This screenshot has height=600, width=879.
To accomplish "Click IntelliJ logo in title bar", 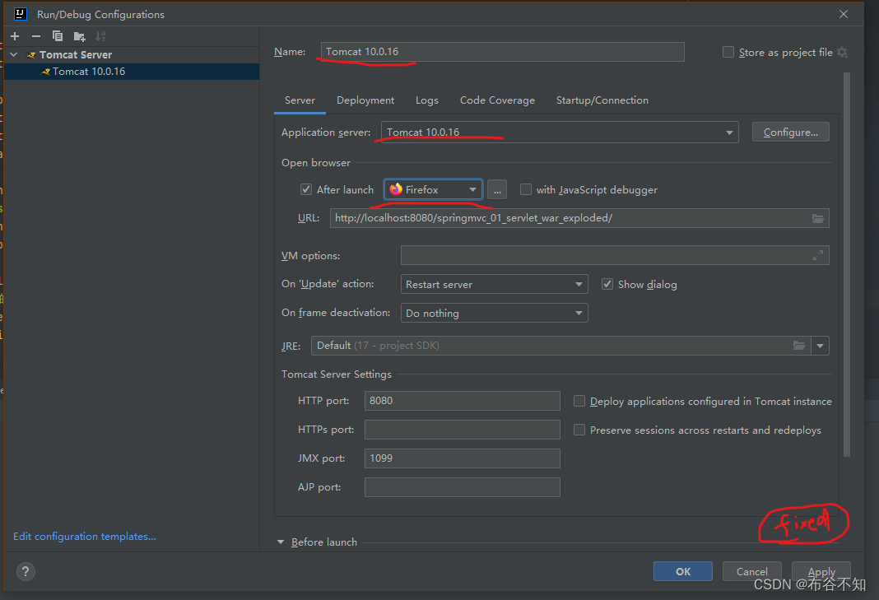I will point(21,14).
